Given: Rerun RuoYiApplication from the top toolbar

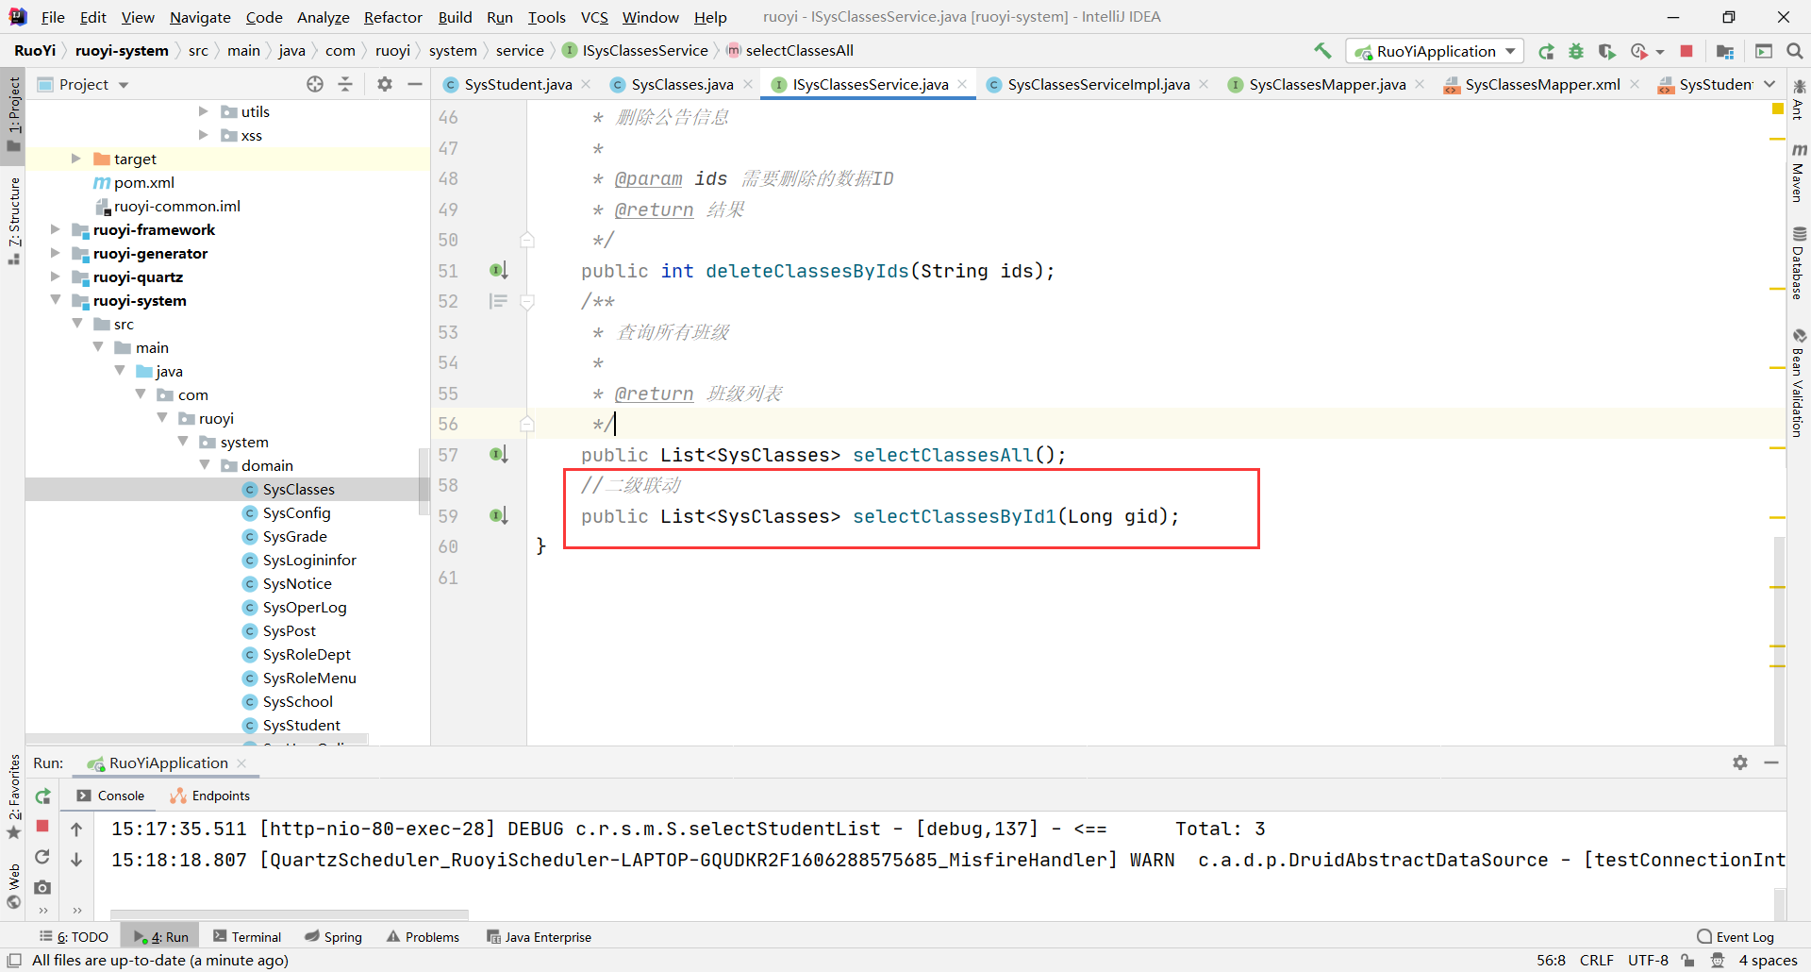Looking at the screenshot, I should pos(1546,51).
